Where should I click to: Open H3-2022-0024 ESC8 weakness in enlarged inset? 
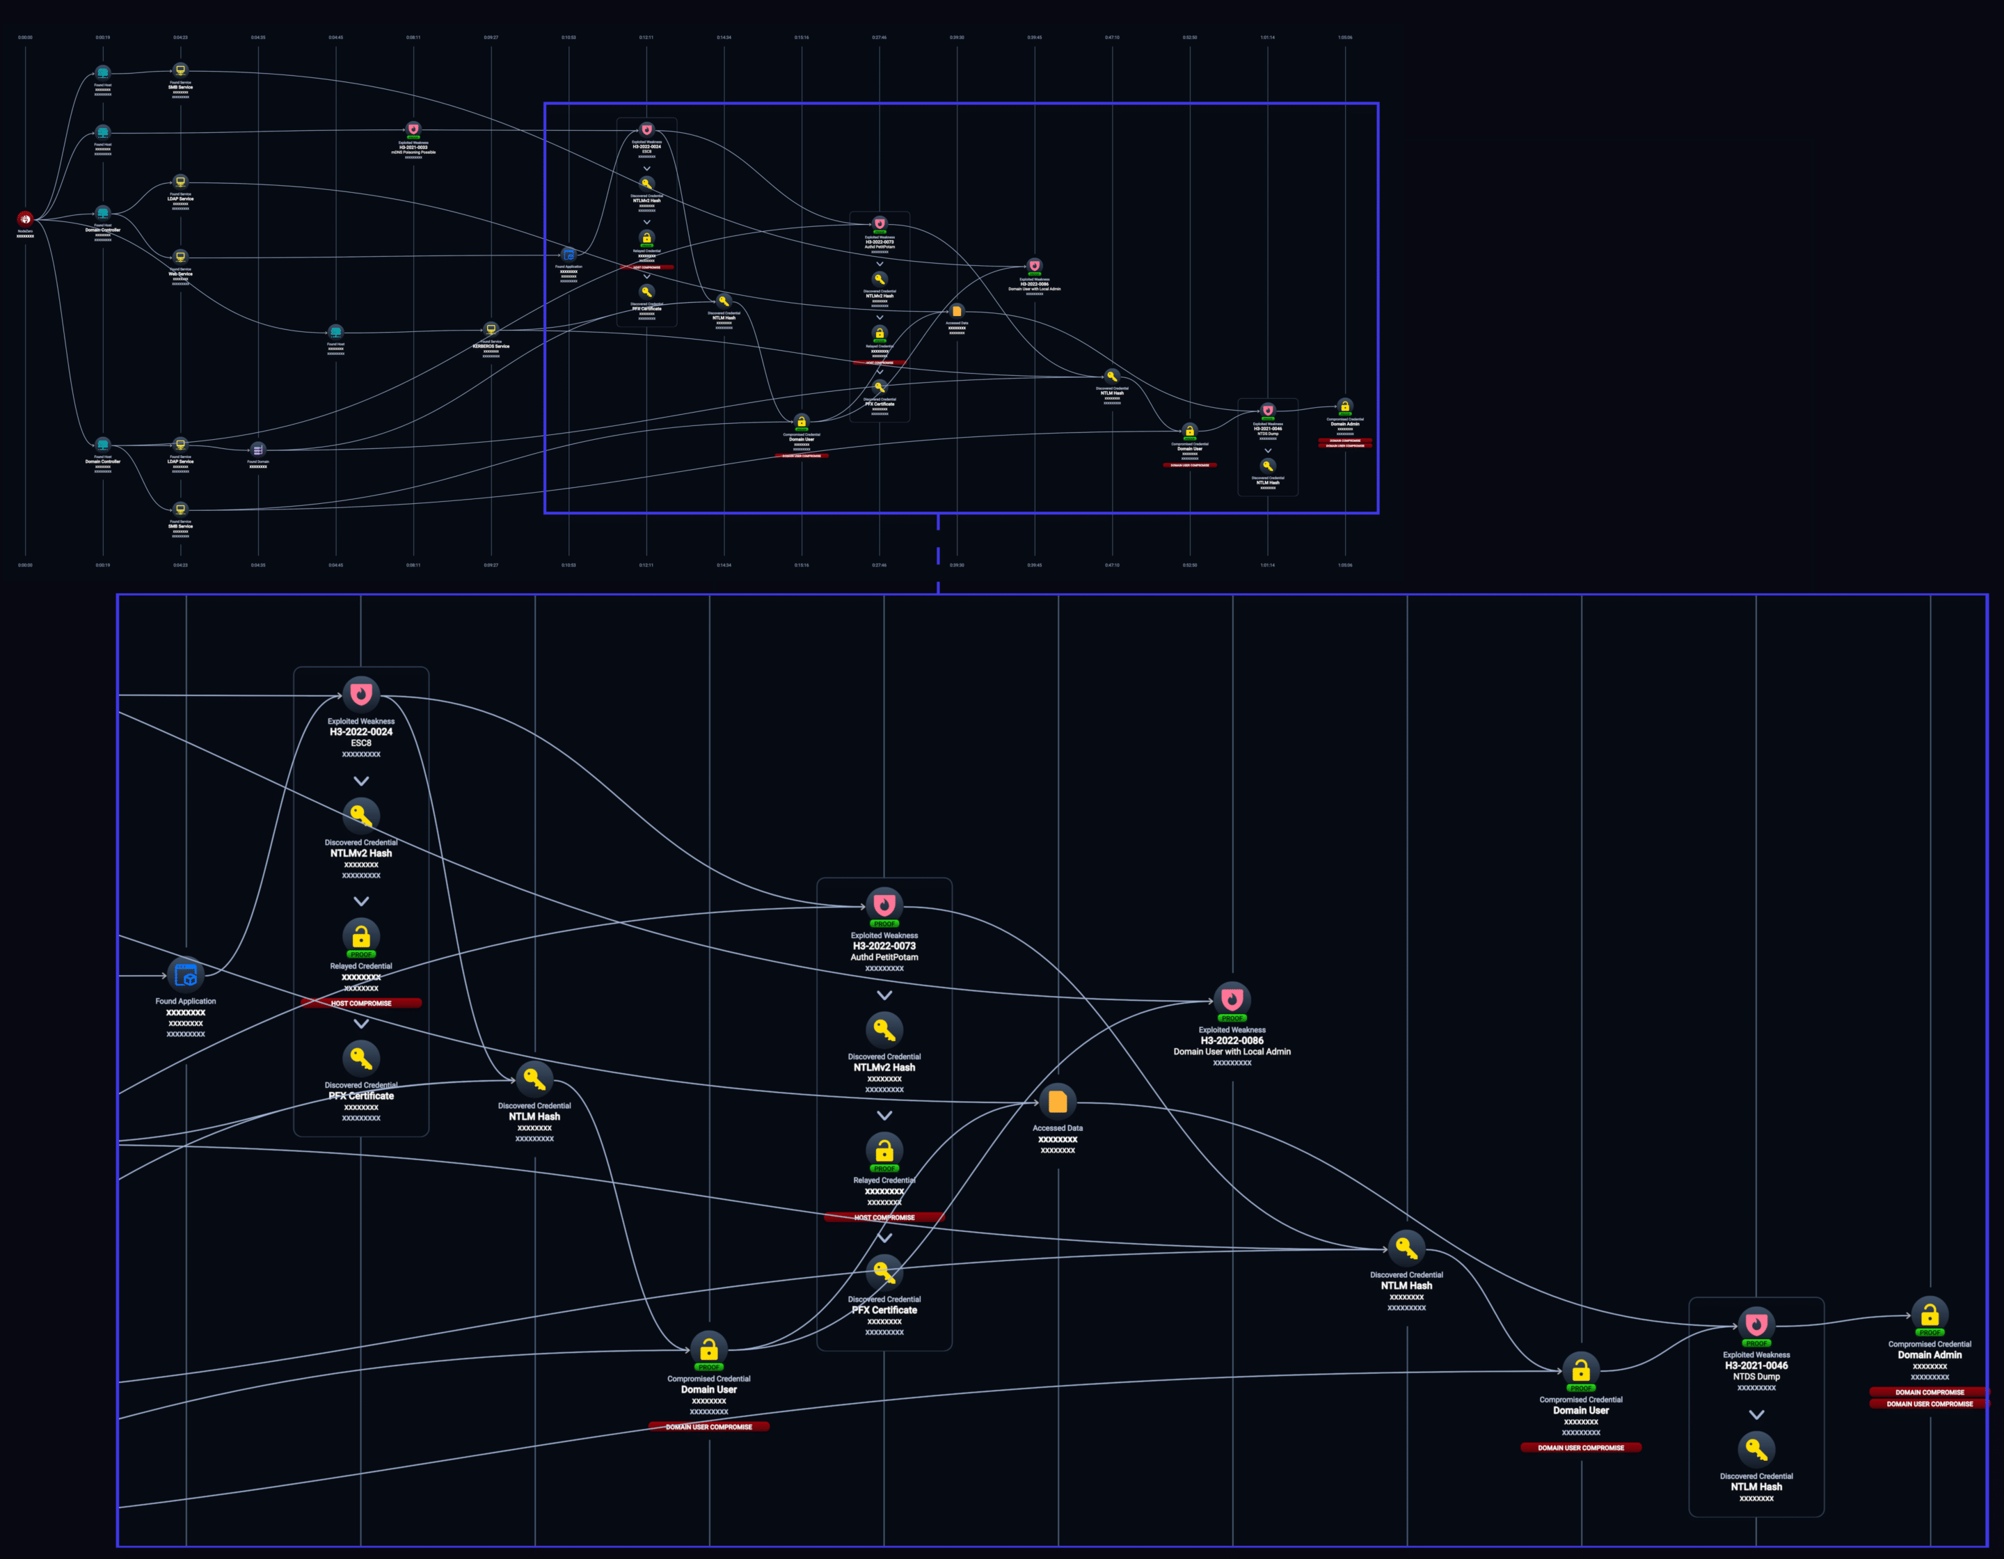point(360,695)
